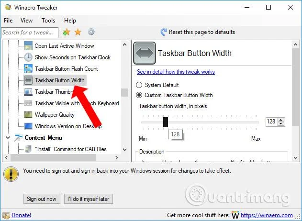Select Custom Taskbar Button Width radio
The image size is (302, 221).
[139, 95]
